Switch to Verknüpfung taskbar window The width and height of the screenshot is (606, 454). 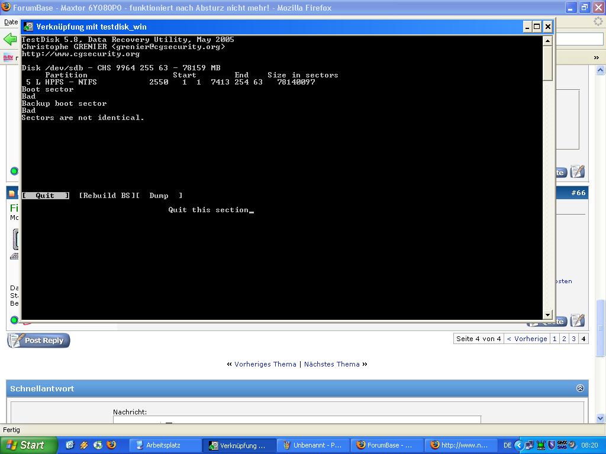click(238, 445)
